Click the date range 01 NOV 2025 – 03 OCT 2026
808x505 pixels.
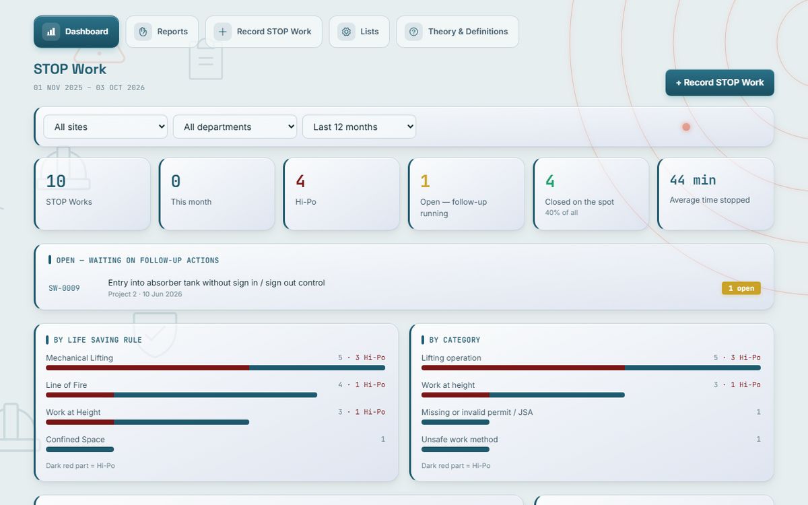(x=89, y=88)
